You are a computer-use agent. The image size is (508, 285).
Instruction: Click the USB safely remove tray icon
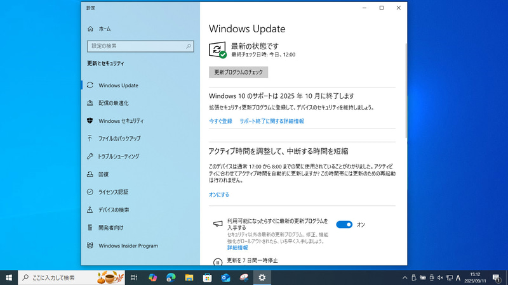click(x=414, y=277)
